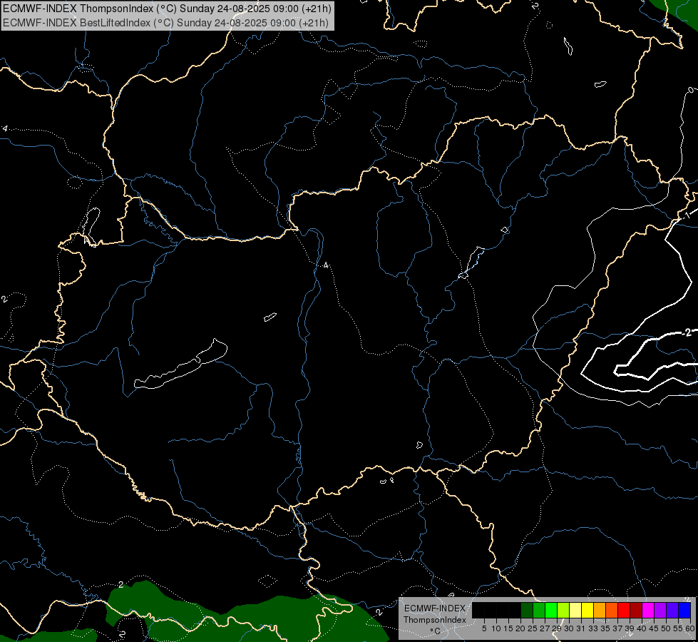Viewport: 698px width, 642px height.
Task: Click the blue 55–60 legend swatch
Action: coord(684,610)
